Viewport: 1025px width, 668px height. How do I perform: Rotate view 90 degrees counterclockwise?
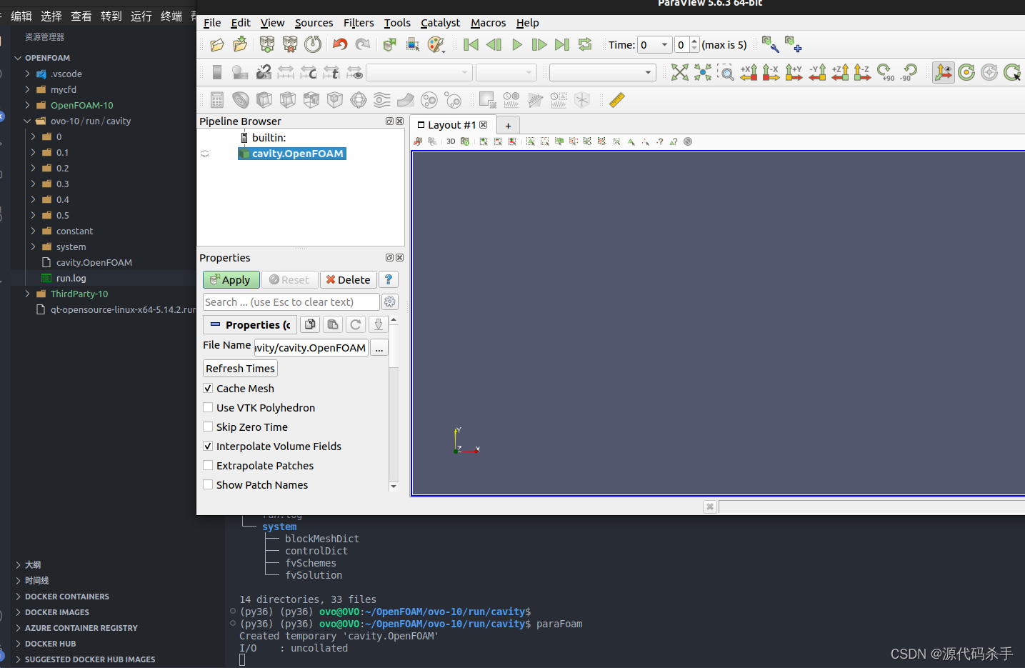point(909,72)
